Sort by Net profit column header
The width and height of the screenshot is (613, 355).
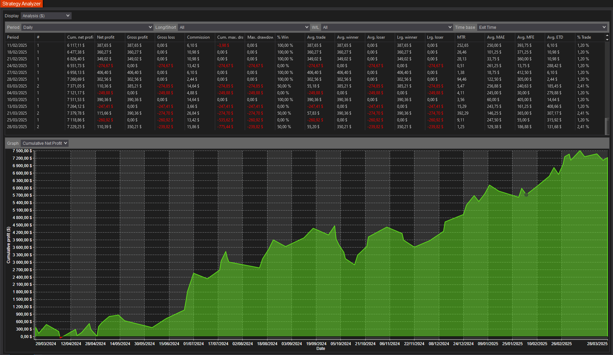(x=110, y=37)
